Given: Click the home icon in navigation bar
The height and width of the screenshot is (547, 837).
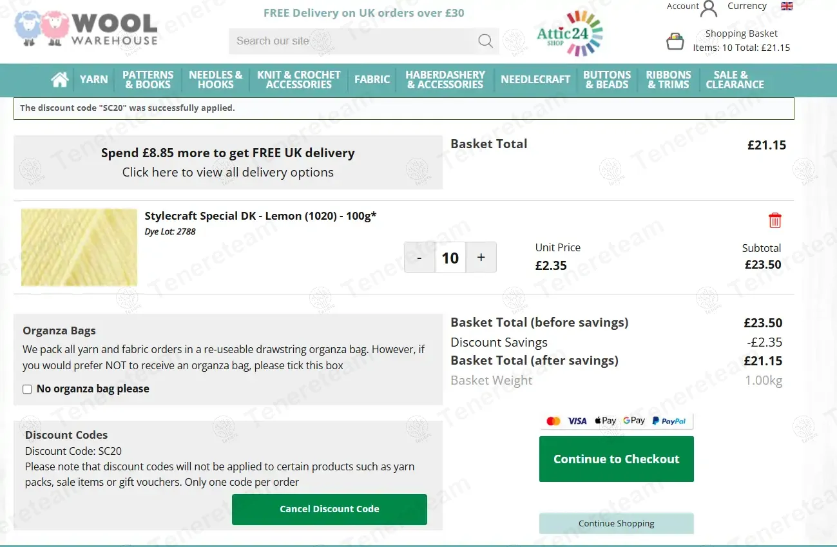Looking at the screenshot, I should (60, 79).
